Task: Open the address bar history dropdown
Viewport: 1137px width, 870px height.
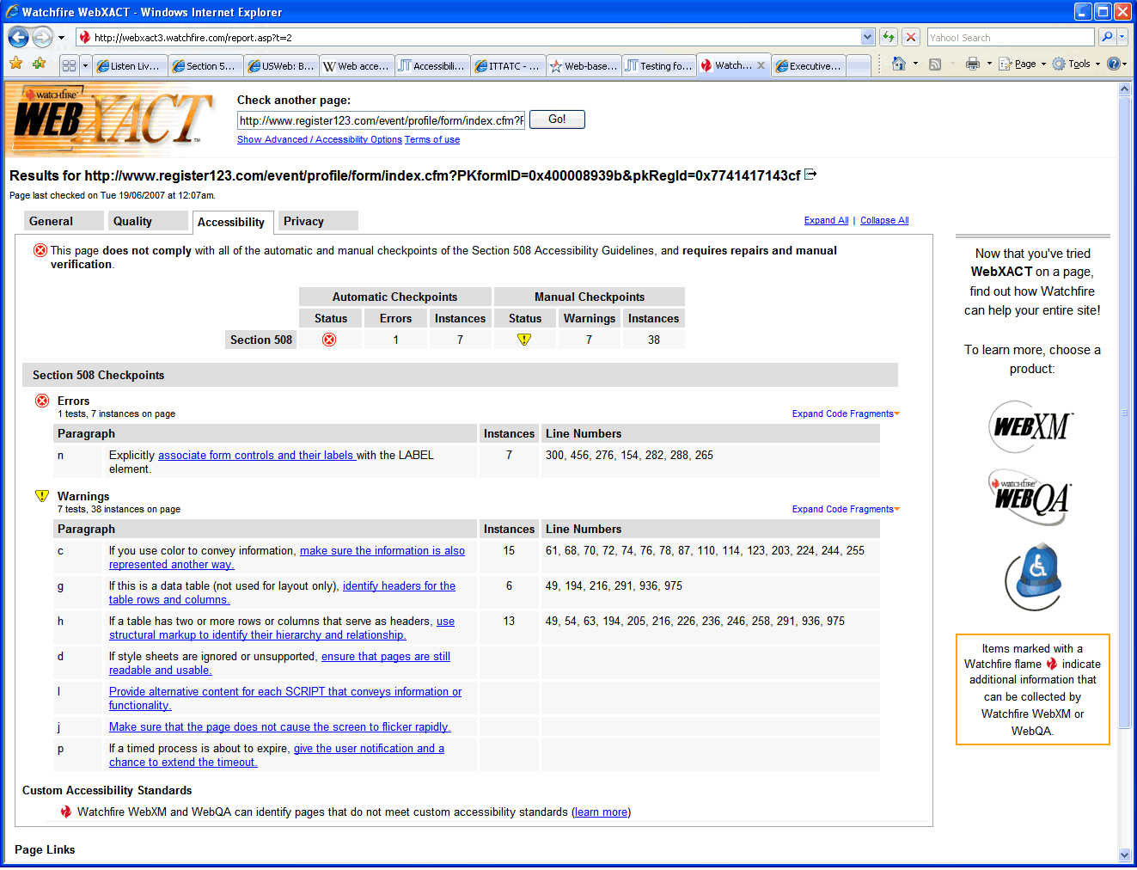Action: [867, 37]
